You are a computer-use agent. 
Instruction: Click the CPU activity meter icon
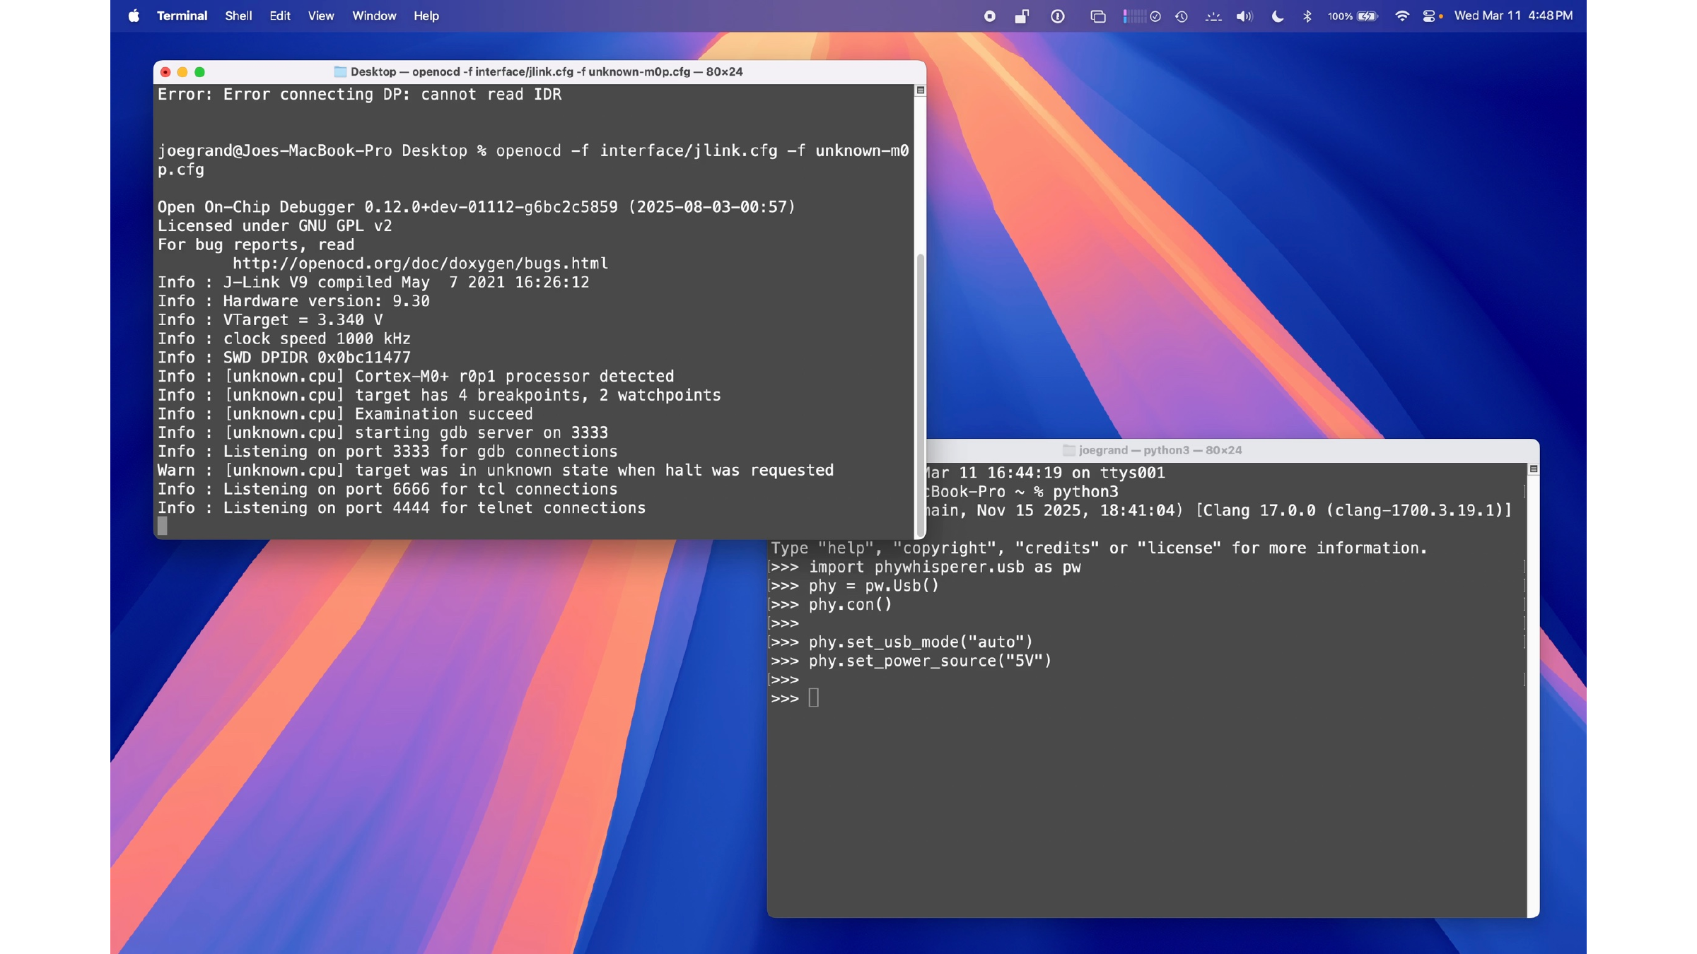point(1133,16)
